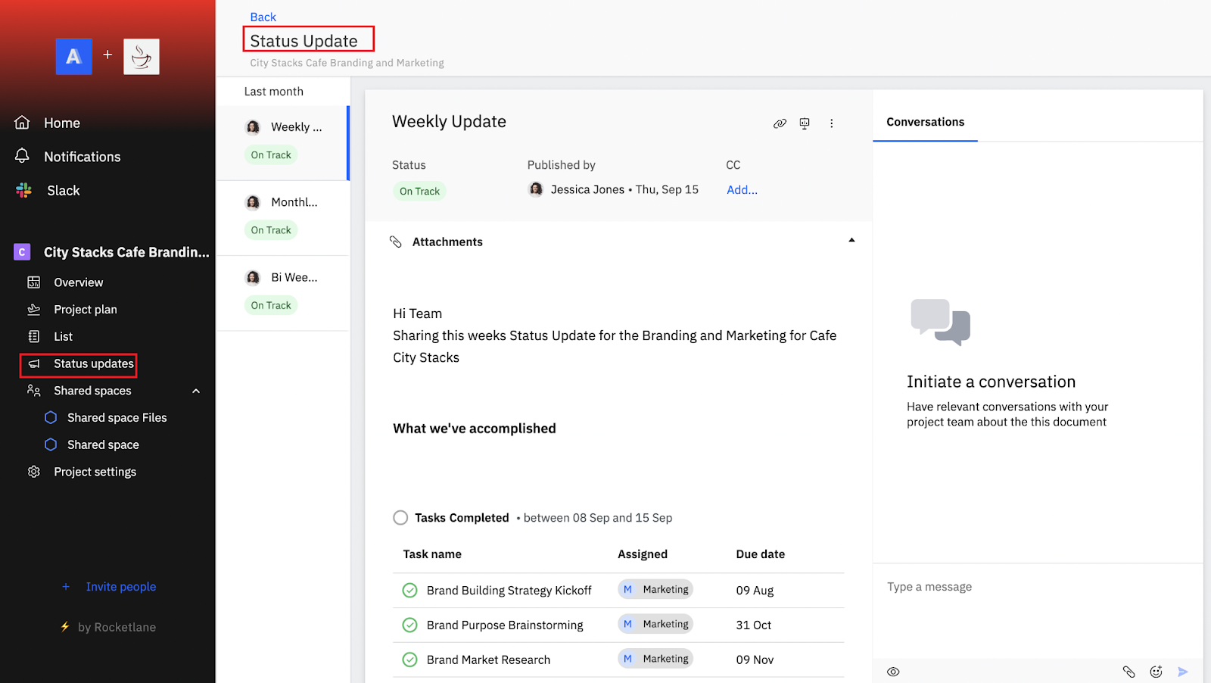
Task: Copy link to Weekly Update
Action: coord(780,123)
